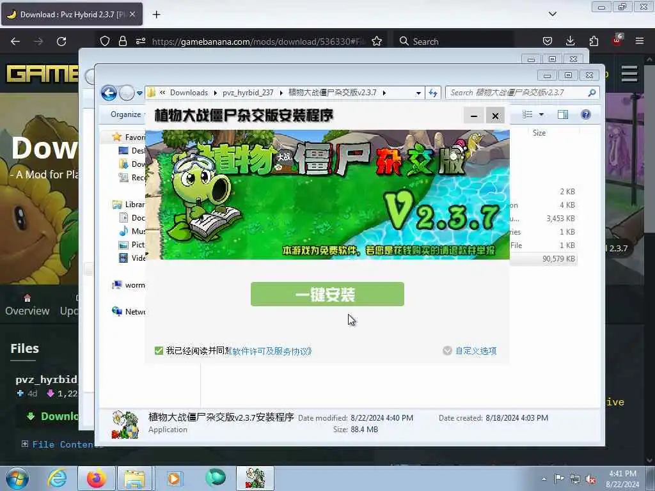The image size is (655, 491).
Task: Click the gamebanana URL in address bar
Action: [258, 42]
